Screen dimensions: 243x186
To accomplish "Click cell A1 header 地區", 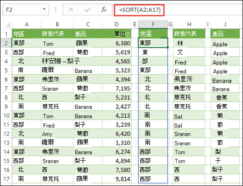I will 27,34.
